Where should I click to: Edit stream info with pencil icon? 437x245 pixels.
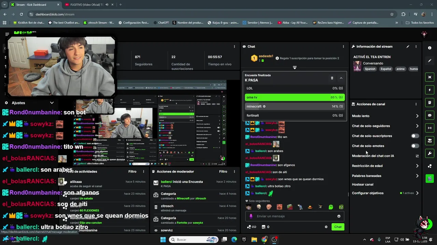pyautogui.click(x=408, y=47)
